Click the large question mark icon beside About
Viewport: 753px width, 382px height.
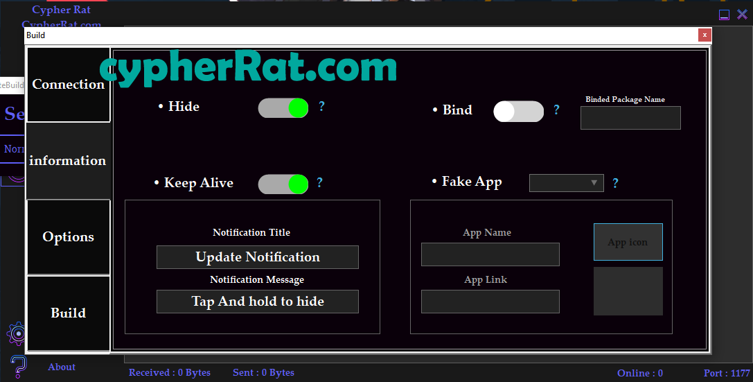(x=19, y=367)
